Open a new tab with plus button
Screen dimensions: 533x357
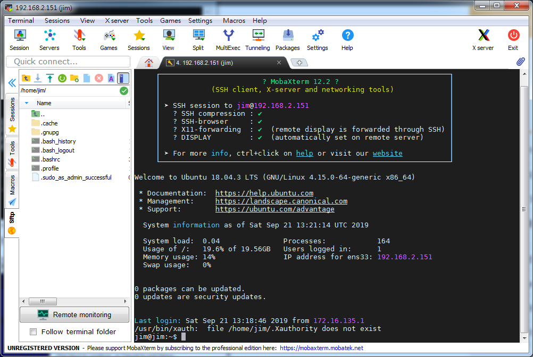[299, 63]
